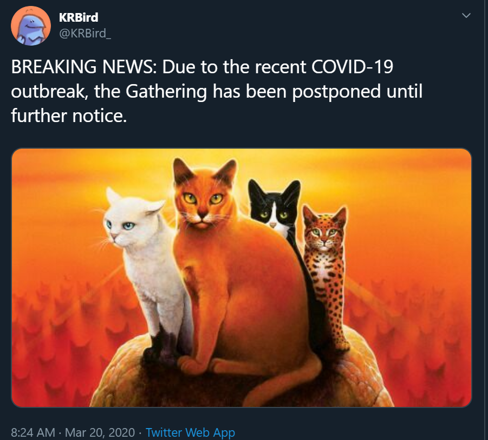Select the BREAKING NEWS text in tweet
The image size is (488, 440).
coord(84,67)
